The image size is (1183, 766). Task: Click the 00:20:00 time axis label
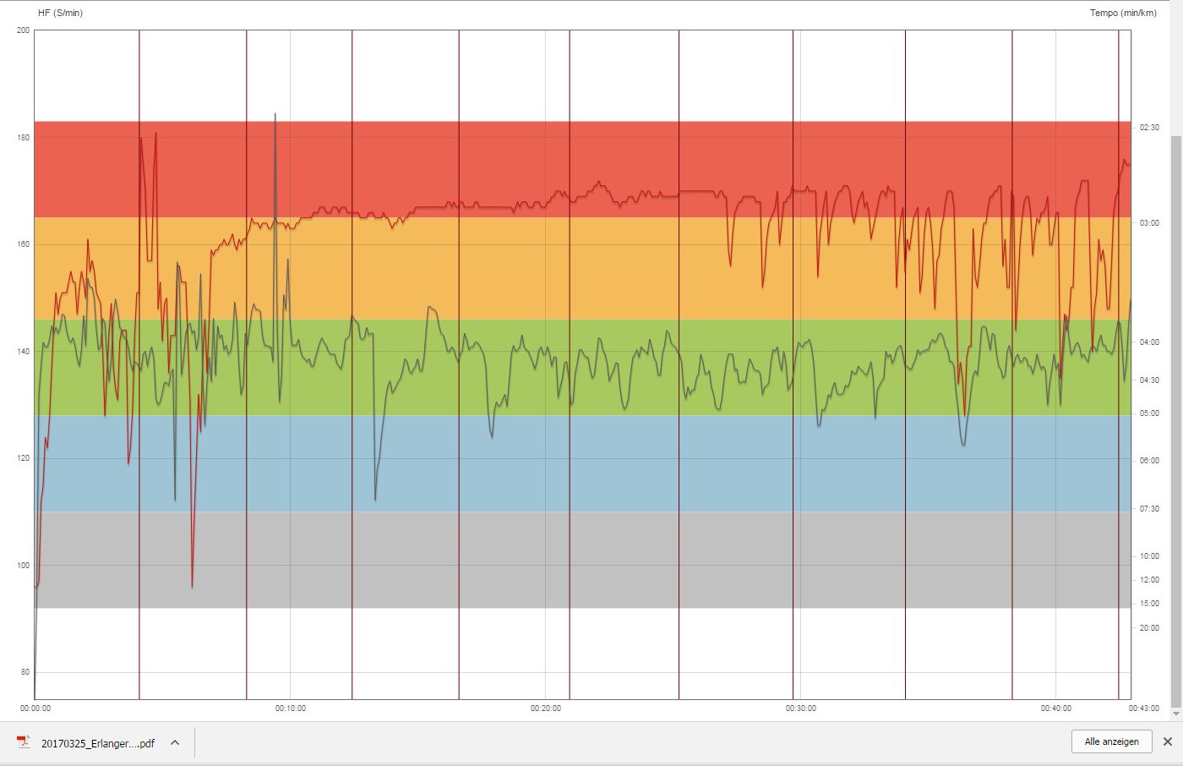546,709
